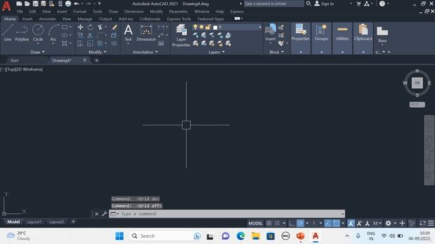This screenshot has width=435, height=244.
Task: Expand the Block panel
Action: pyautogui.click(x=277, y=52)
